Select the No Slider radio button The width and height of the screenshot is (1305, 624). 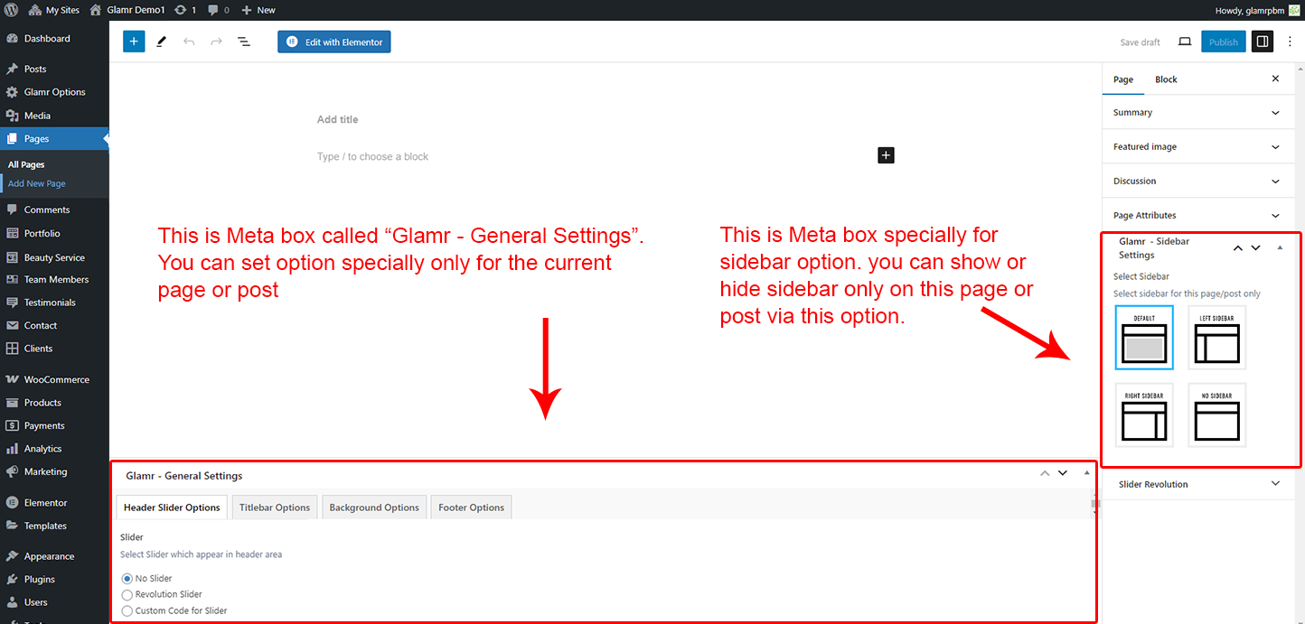coord(127,578)
